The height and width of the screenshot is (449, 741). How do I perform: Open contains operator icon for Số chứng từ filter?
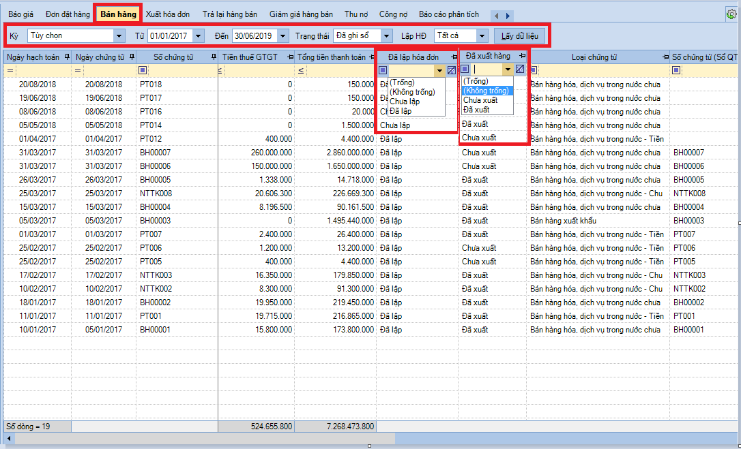tap(143, 70)
